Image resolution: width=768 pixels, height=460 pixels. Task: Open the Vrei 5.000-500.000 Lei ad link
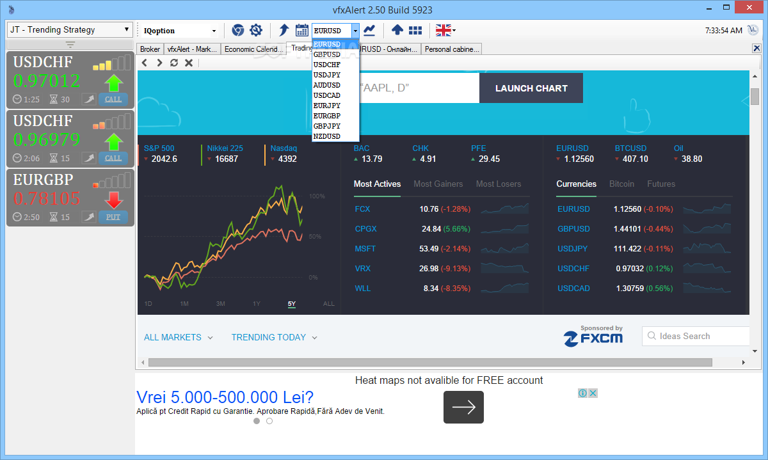(225, 397)
